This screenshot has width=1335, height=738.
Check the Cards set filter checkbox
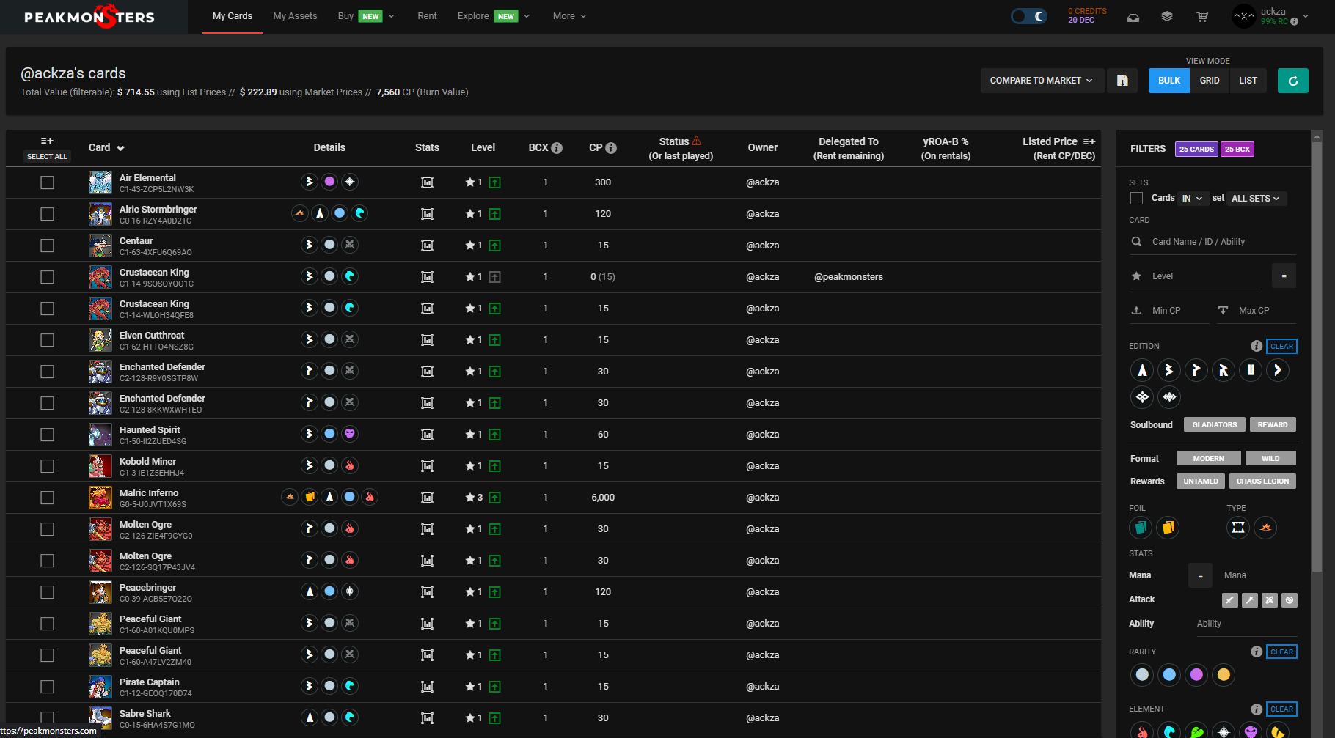[1137, 199]
